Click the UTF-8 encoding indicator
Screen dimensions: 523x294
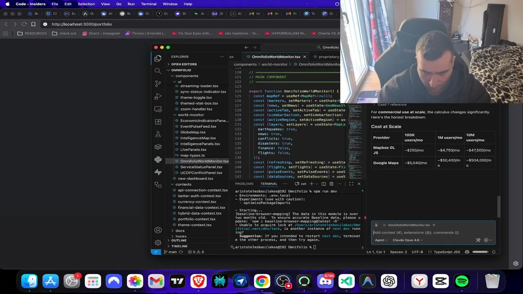coord(417,252)
